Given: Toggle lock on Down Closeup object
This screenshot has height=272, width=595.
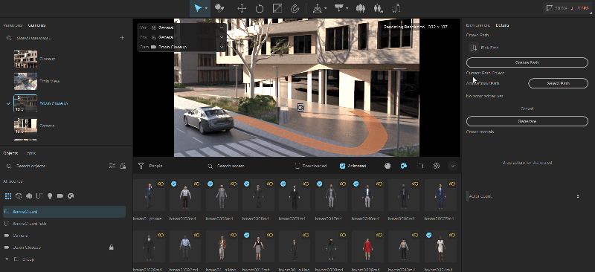Looking at the screenshot, I should (111, 247).
